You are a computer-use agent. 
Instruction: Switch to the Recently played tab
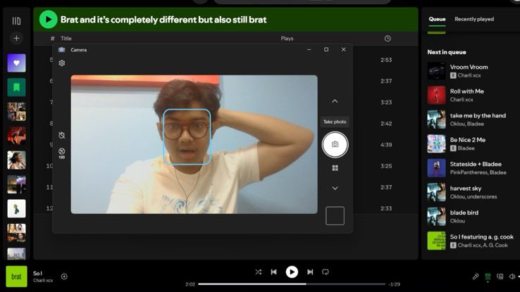click(x=474, y=19)
